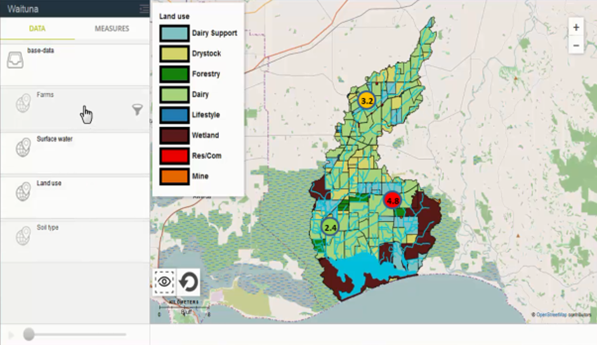Toggle the eye visibility selection button
Screen dimensions: 597x345
164,282
